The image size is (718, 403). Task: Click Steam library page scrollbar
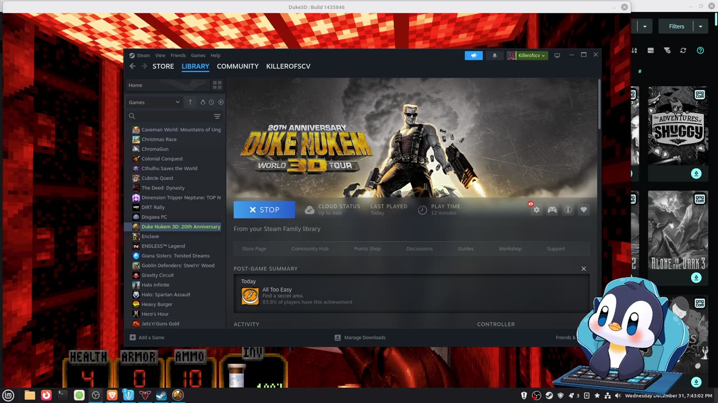coord(599,104)
